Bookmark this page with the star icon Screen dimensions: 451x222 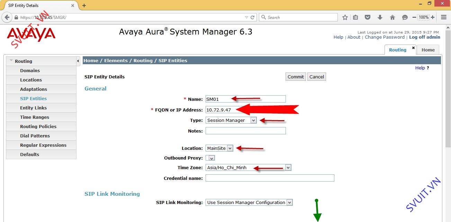click(345, 17)
